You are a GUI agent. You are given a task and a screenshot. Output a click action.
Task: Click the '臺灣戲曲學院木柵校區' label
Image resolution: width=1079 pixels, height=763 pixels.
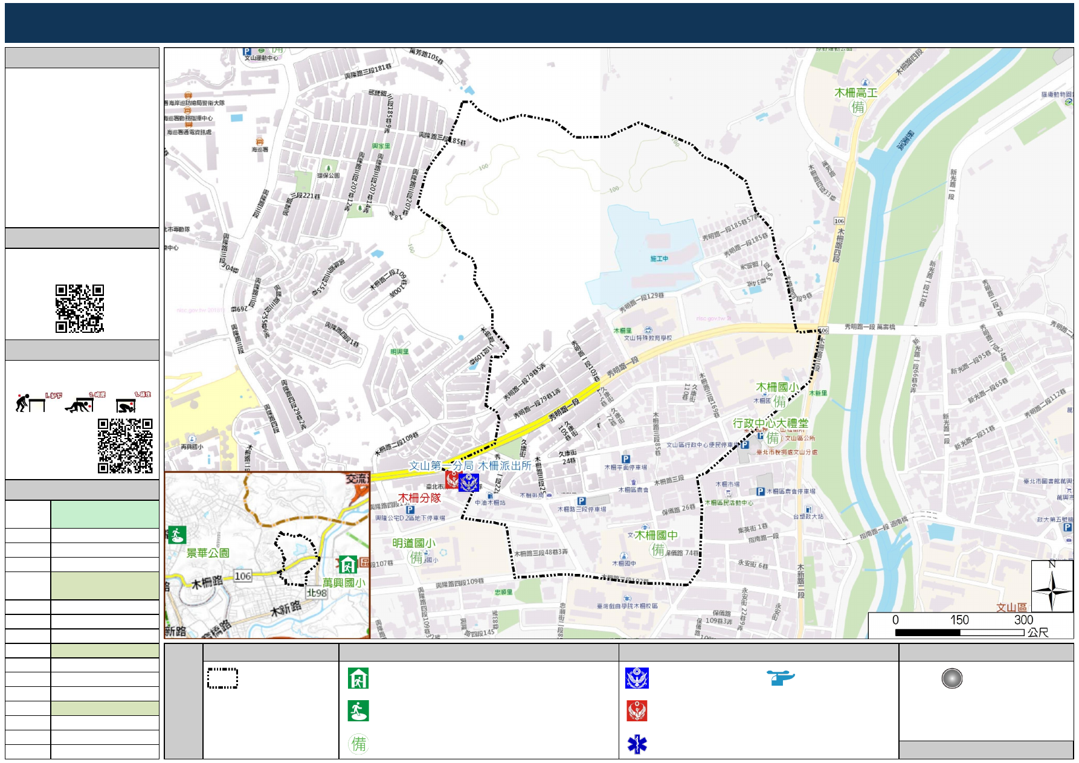[627, 606]
